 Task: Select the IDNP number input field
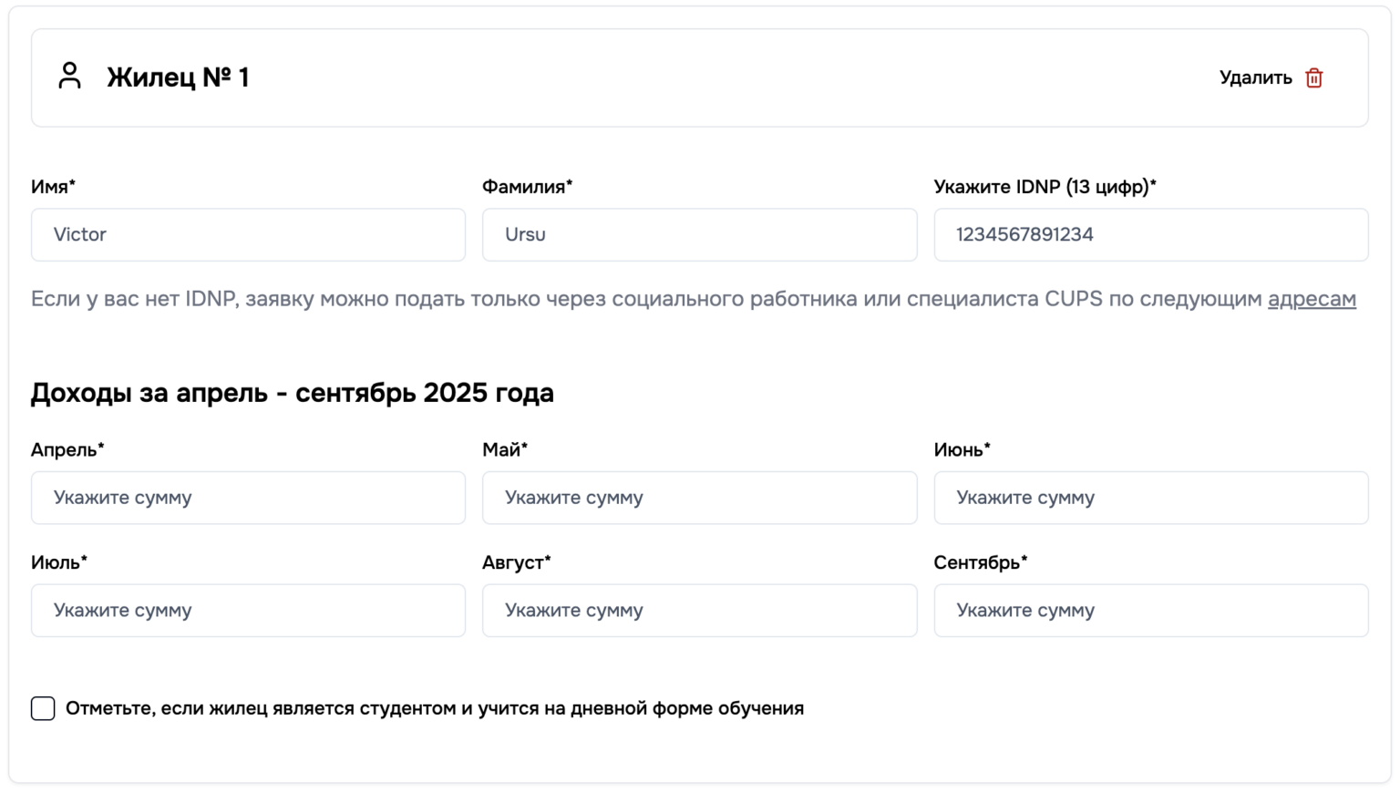1150,235
